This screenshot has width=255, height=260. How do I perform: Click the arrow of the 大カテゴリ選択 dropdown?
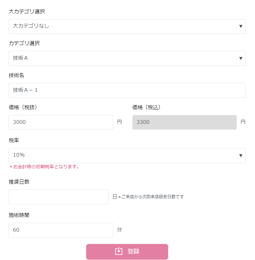(241, 26)
